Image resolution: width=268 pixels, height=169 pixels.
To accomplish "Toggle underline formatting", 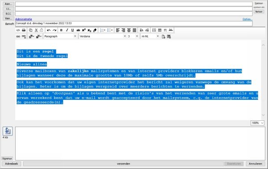I will click(x=72, y=30).
